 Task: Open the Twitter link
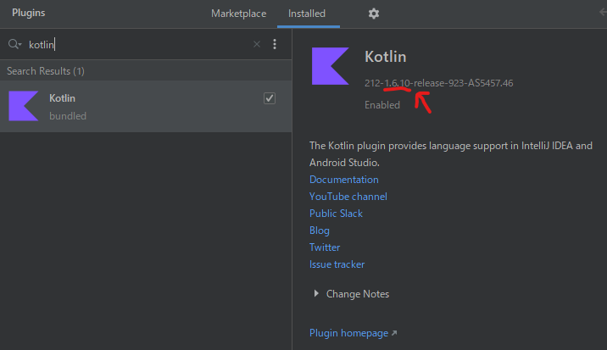tap(325, 247)
